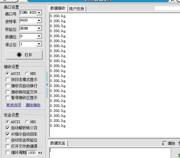Click the last 0.200,kg received line

[x=58, y=126]
